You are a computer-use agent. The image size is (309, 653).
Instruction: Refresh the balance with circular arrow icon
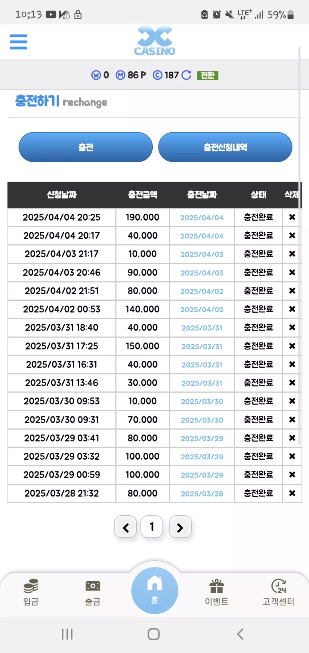[x=186, y=75]
